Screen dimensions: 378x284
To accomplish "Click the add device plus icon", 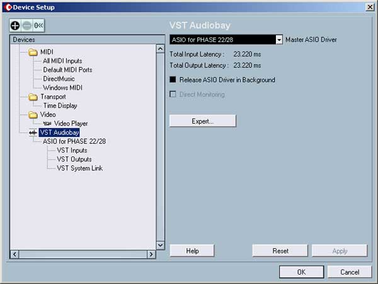I will (x=15, y=26).
